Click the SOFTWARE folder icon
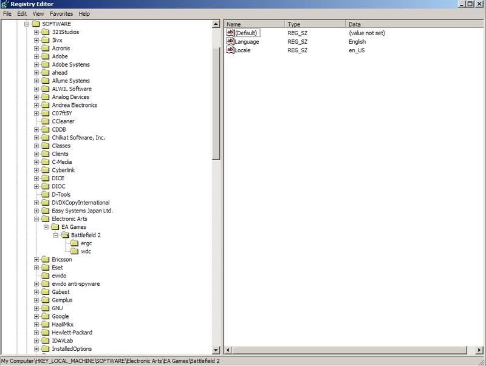The height and width of the screenshot is (366, 486). point(36,24)
